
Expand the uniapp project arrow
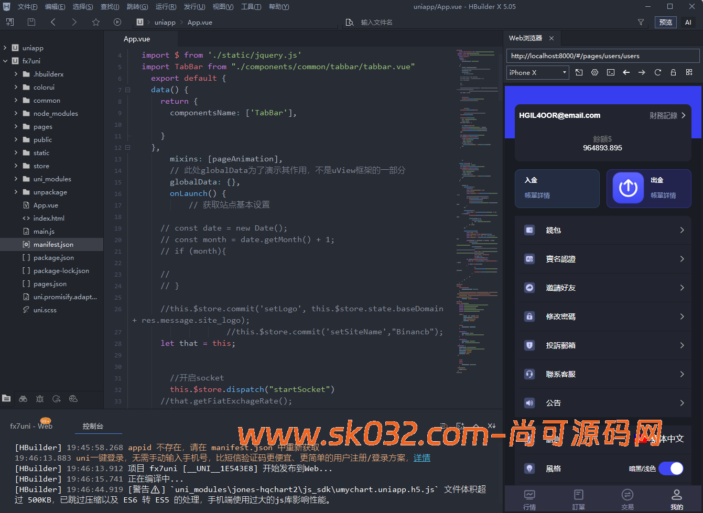click(x=5, y=48)
